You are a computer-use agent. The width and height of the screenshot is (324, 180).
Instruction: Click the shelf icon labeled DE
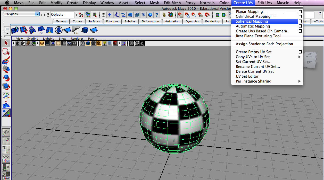(x=41, y=30)
